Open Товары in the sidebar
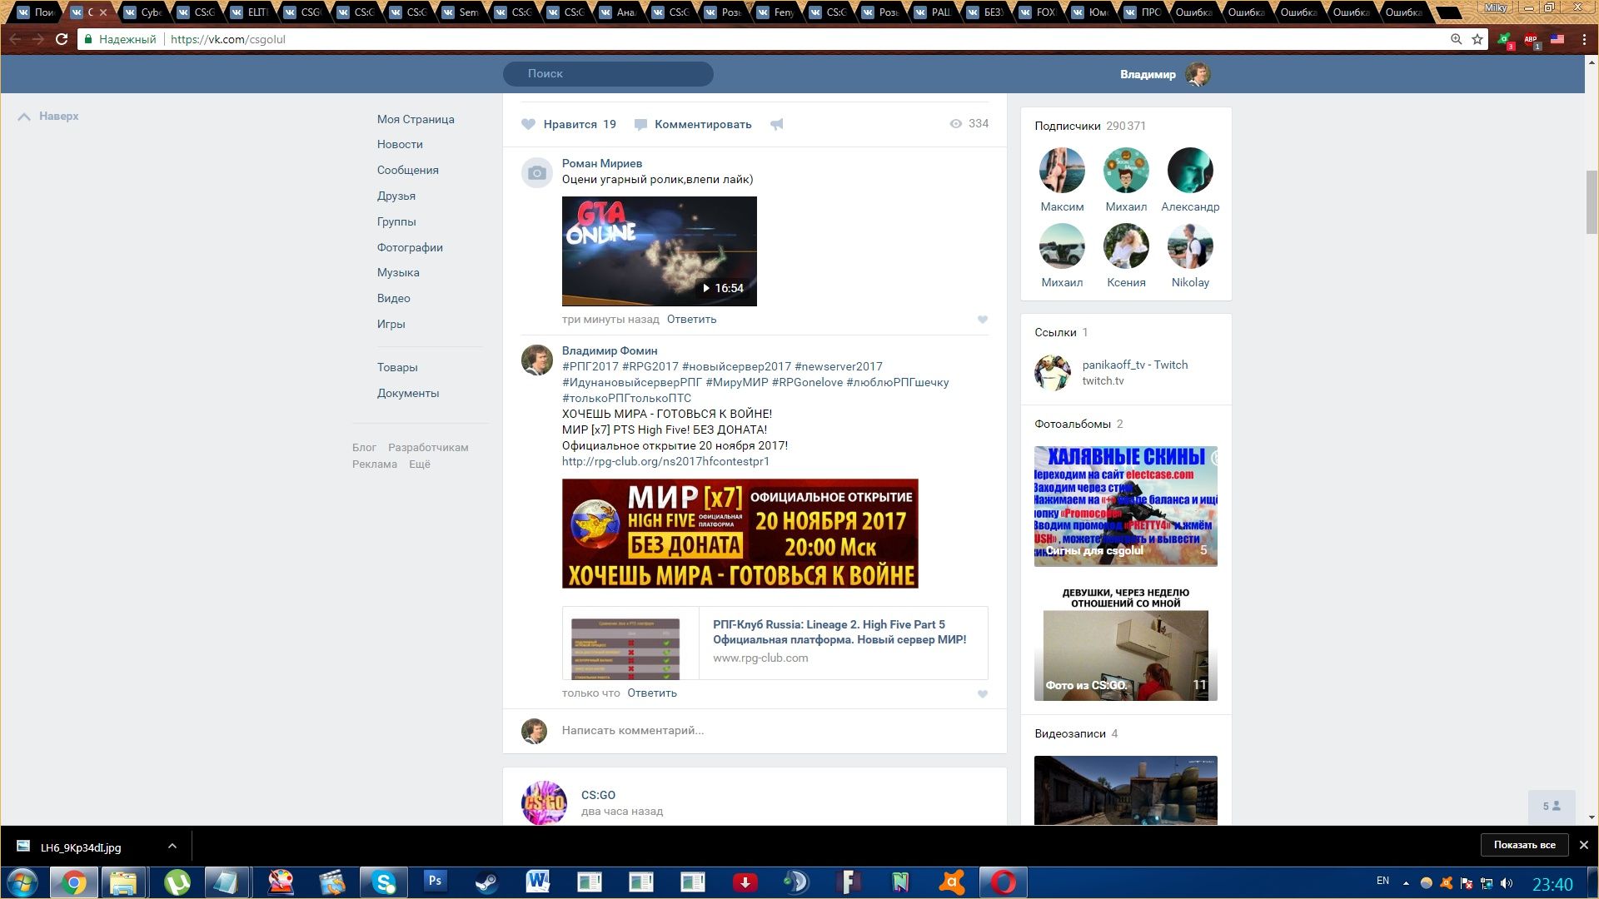The width and height of the screenshot is (1599, 899). click(x=397, y=367)
